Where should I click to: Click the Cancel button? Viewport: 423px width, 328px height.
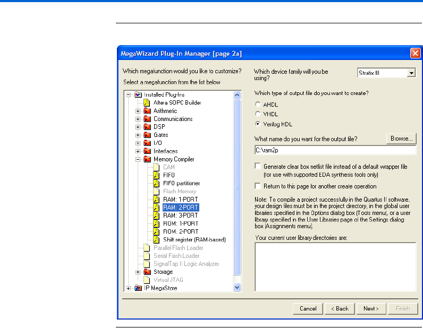(308, 308)
